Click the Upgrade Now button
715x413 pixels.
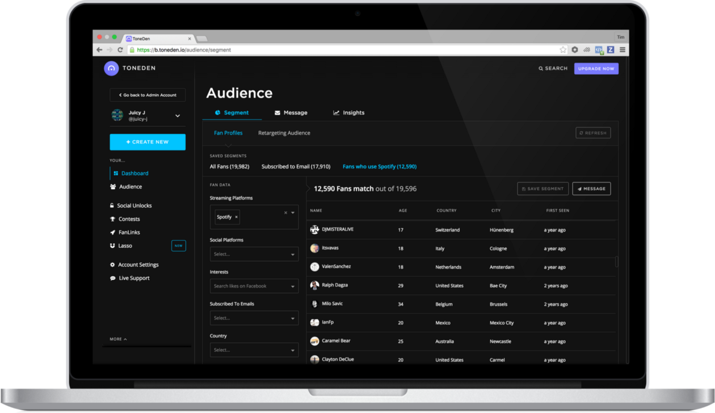tap(596, 69)
